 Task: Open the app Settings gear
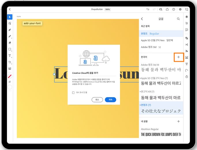click(x=180, y=9)
